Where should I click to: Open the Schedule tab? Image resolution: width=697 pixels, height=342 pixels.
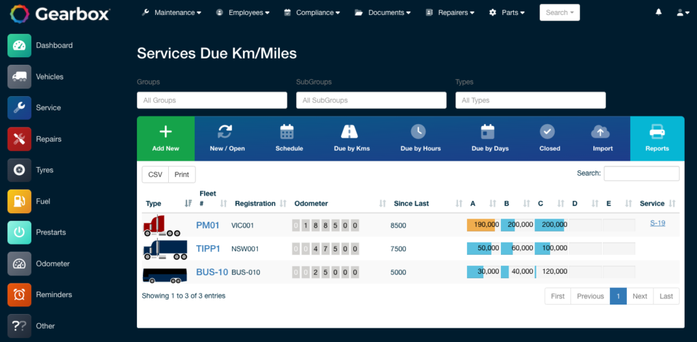pyautogui.click(x=289, y=138)
